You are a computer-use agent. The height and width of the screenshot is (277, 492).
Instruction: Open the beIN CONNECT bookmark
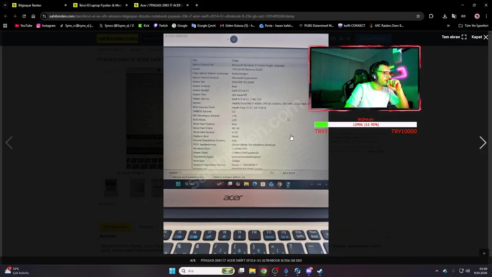point(352,25)
